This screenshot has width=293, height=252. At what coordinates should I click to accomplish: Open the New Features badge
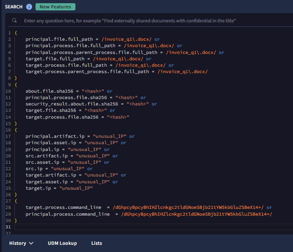[x=55, y=7]
